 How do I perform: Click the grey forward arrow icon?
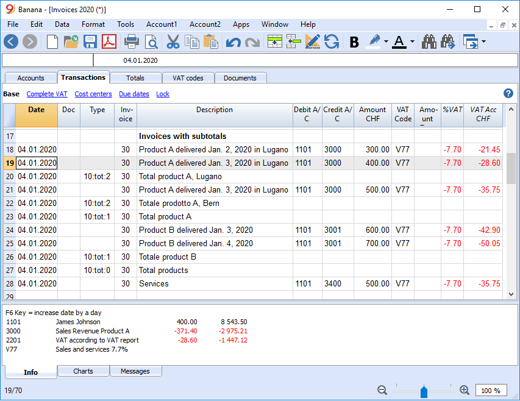30,42
